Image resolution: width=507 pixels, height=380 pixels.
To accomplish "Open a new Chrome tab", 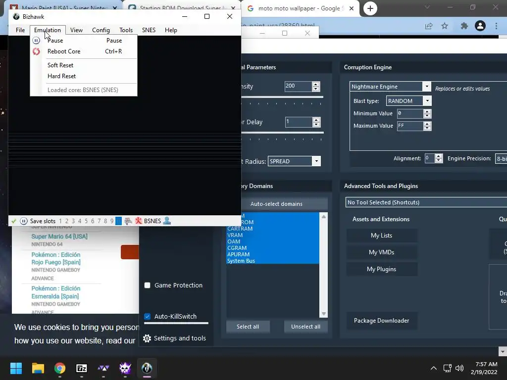I will click(x=370, y=8).
